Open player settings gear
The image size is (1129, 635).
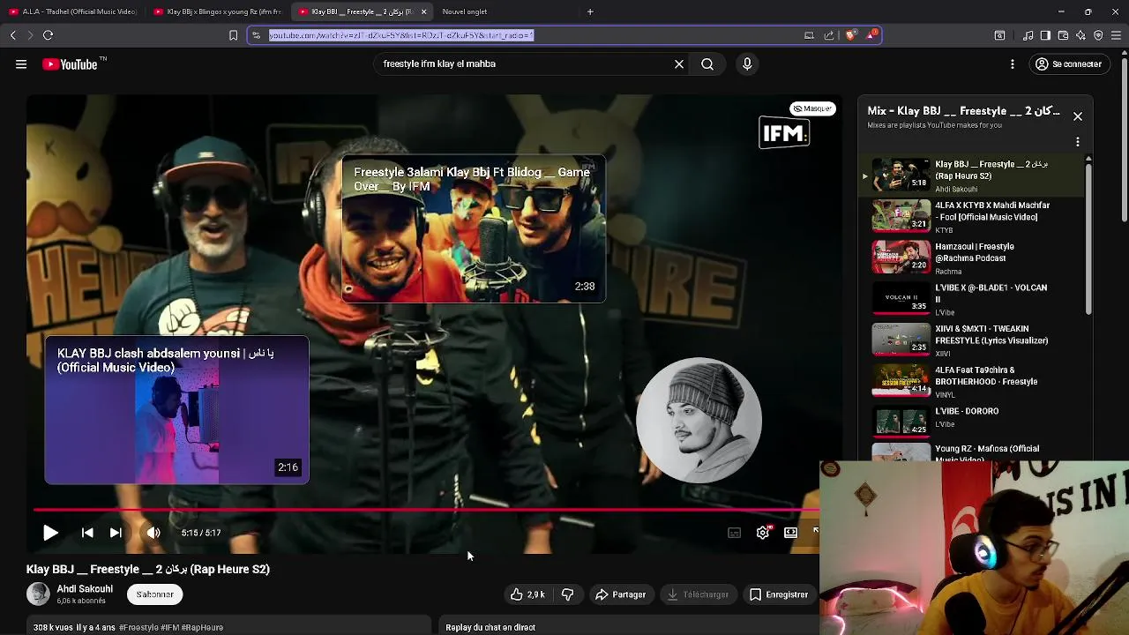click(763, 533)
